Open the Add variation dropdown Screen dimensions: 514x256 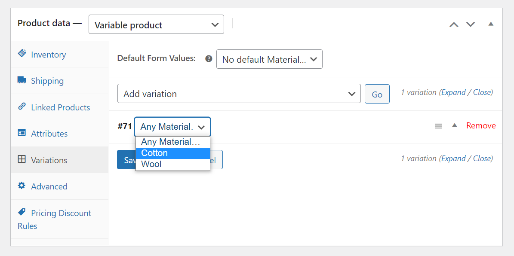(x=239, y=94)
